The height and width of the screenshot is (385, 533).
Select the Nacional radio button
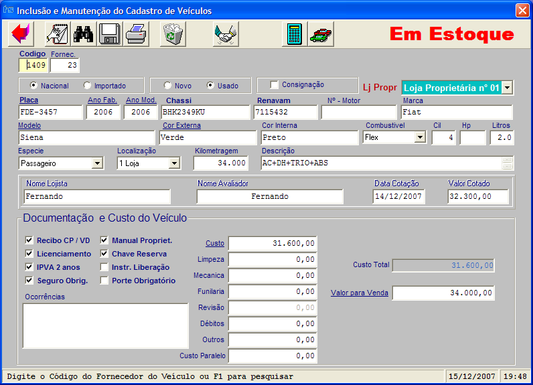click(33, 85)
